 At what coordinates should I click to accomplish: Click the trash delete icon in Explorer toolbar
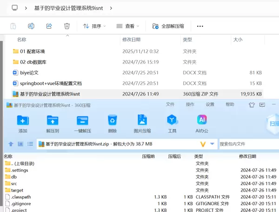pos(67,26)
